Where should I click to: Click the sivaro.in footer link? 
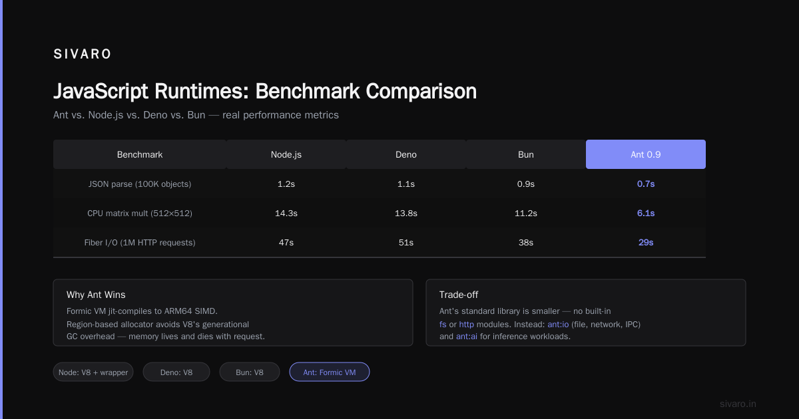[738, 404]
